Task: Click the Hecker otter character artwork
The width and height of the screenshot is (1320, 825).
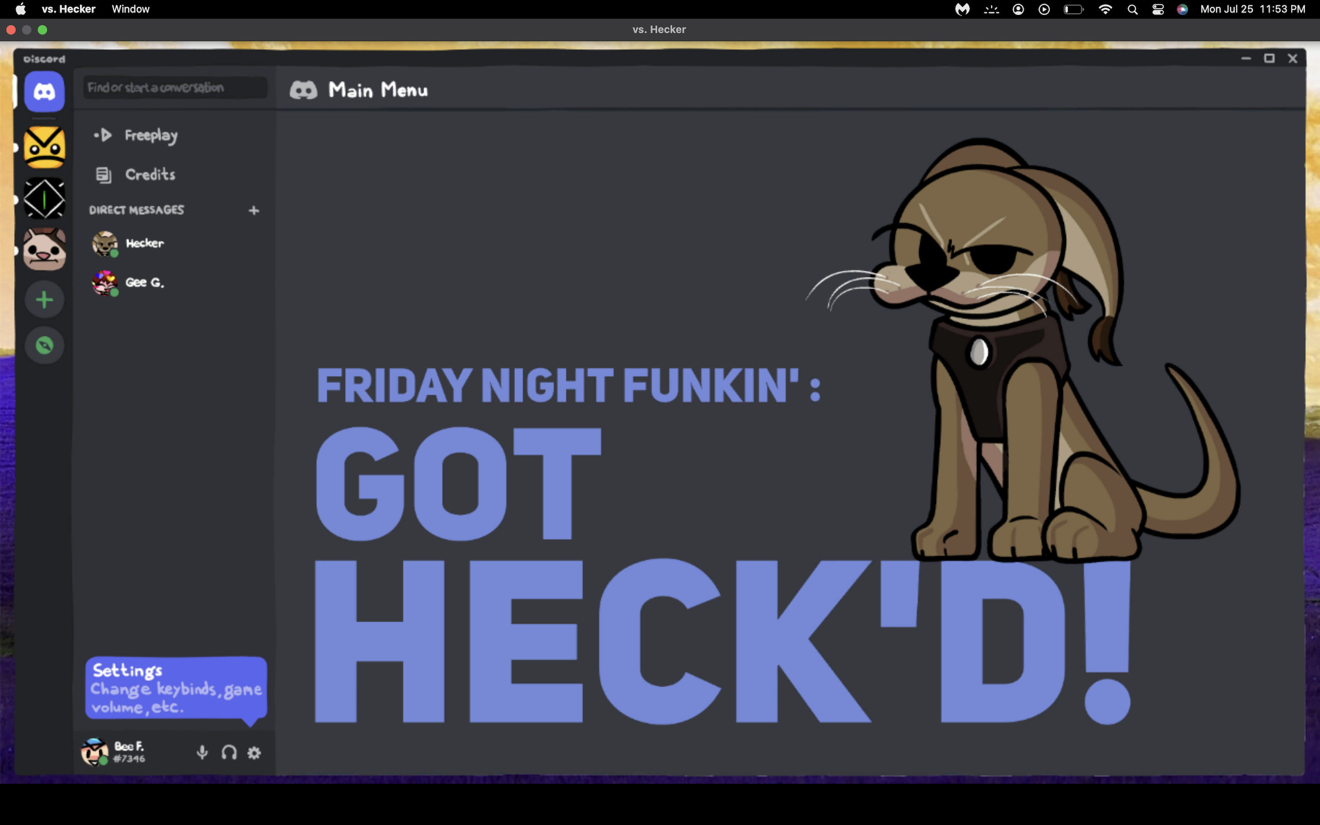Action: point(1022,349)
